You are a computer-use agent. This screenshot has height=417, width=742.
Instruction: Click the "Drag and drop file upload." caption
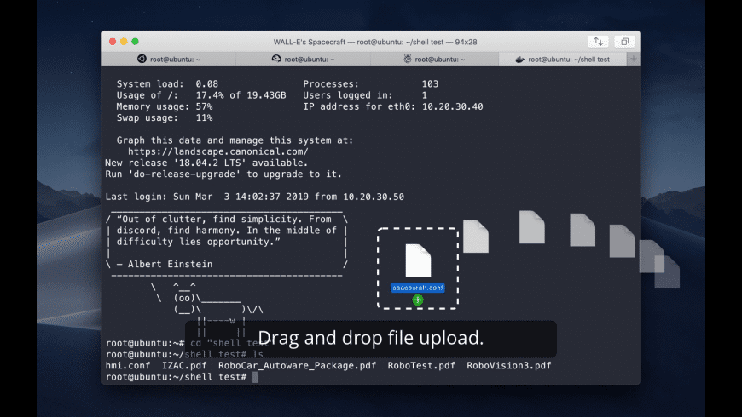[371, 338]
